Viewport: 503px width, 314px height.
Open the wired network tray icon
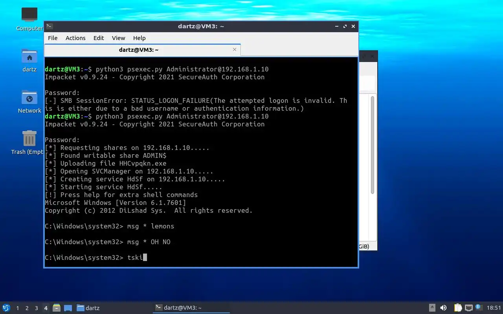(468, 308)
